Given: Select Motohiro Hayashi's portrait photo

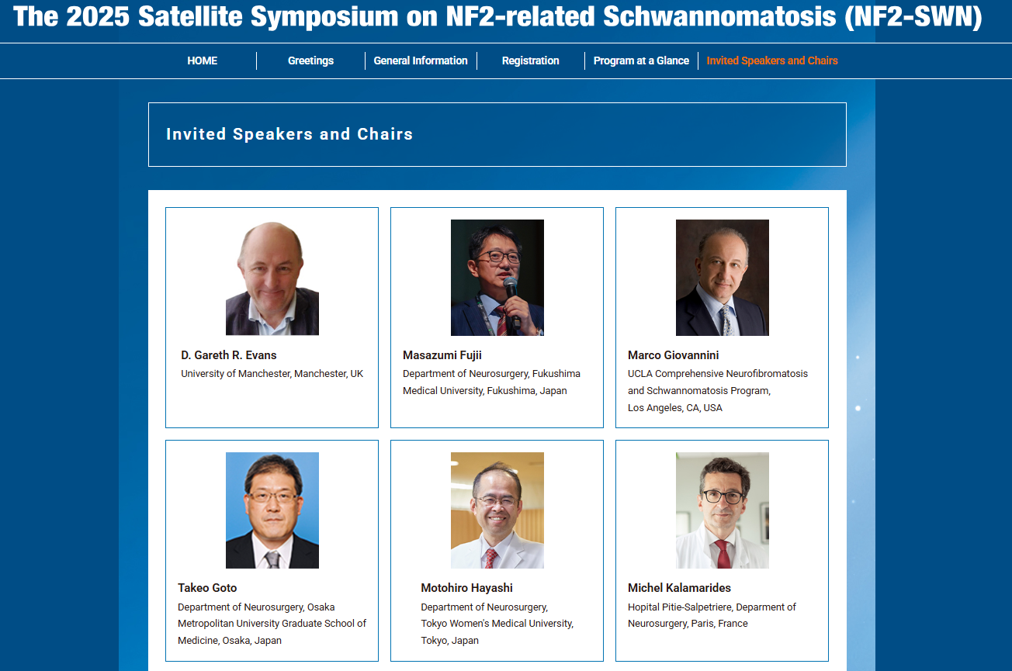Looking at the screenshot, I should pyautogui.click(x=497, y=510).
